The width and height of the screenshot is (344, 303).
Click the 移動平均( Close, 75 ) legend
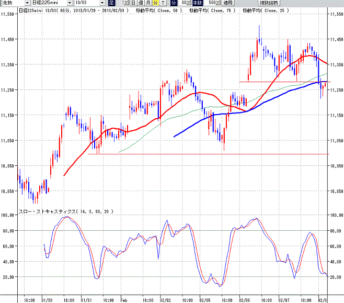[x=212, y=10]
